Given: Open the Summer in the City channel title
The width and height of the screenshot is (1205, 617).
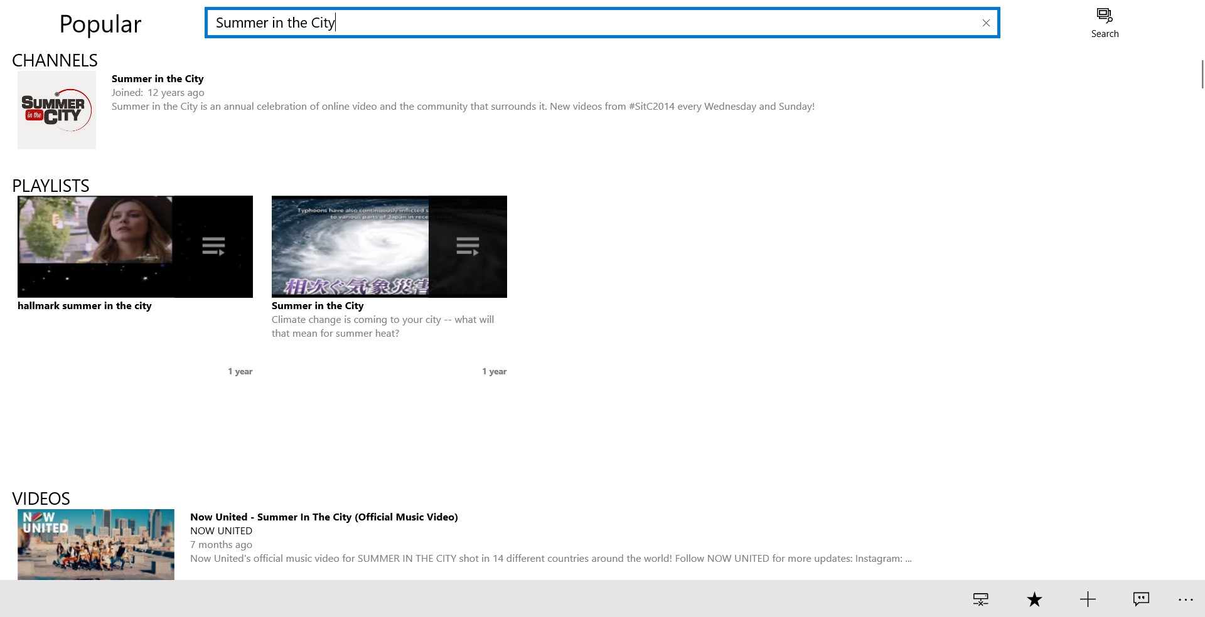Looking at the screenshot, I should point(158,78).
